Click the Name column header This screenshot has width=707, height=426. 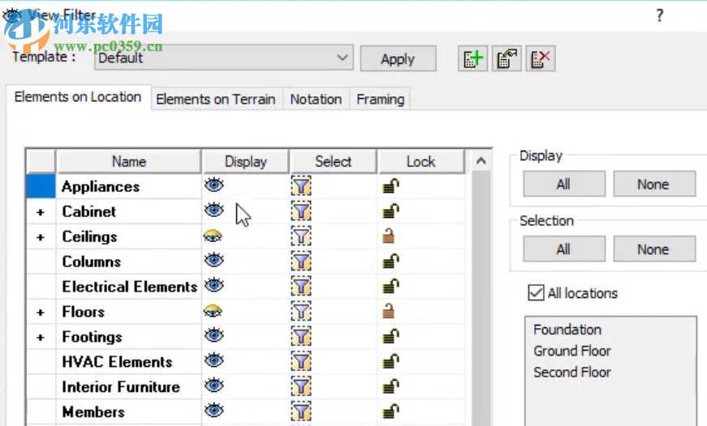[x=129, y=161]
